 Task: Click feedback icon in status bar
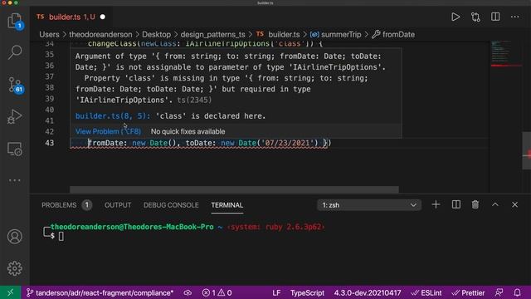click(499, 292)
